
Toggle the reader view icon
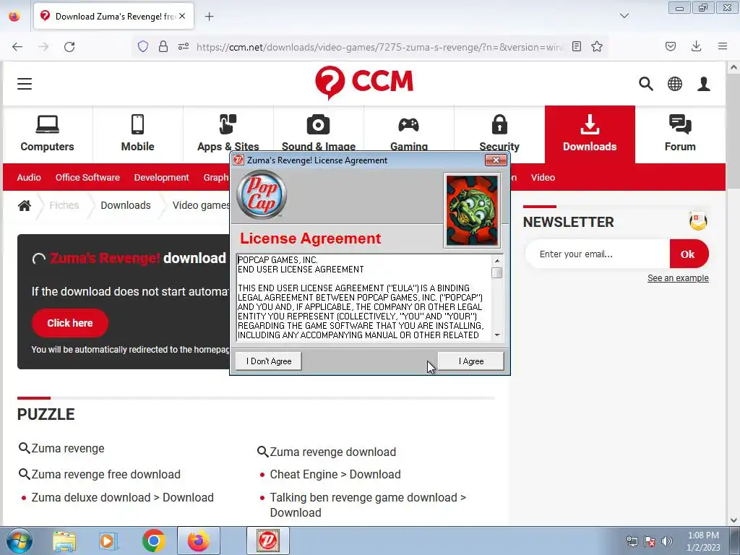tap(576, 46)
